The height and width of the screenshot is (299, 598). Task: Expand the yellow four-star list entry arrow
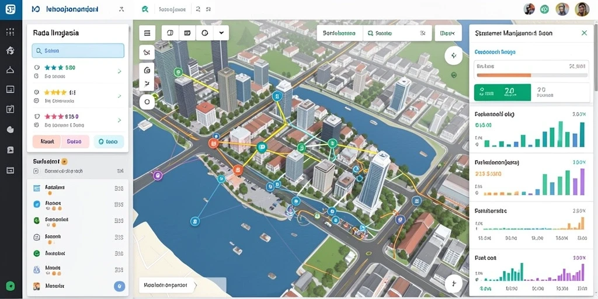pyautogui.click(x=119, y=96)
